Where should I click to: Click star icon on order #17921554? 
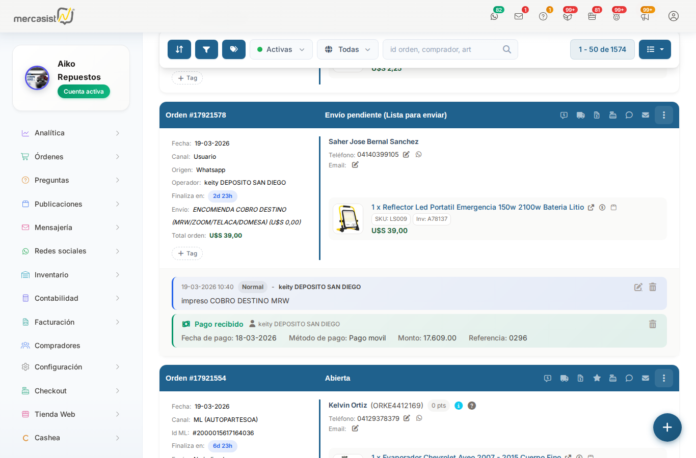tap(597, 378)
